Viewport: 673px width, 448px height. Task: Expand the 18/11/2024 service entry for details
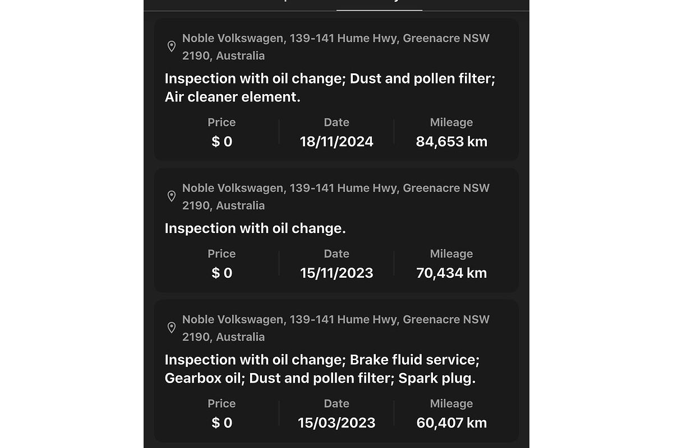click(x=336, y=90)
